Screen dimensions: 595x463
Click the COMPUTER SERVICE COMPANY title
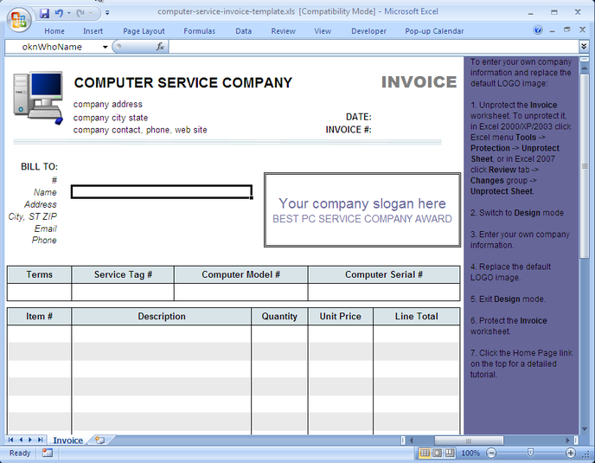[x=182, y=83]
